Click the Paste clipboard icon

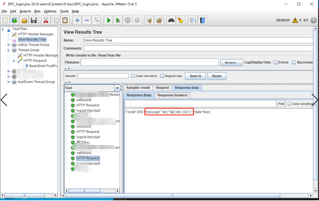coord(65,20)
